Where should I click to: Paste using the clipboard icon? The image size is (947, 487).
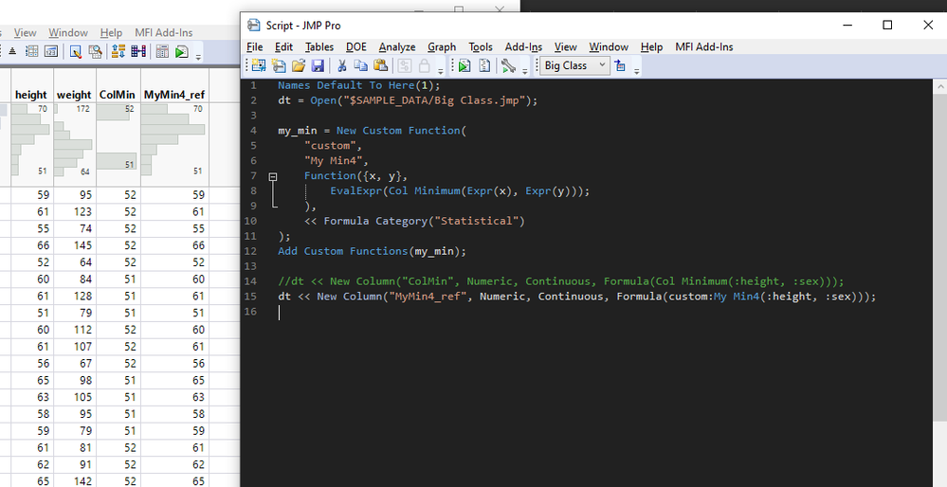pos(380,65)
